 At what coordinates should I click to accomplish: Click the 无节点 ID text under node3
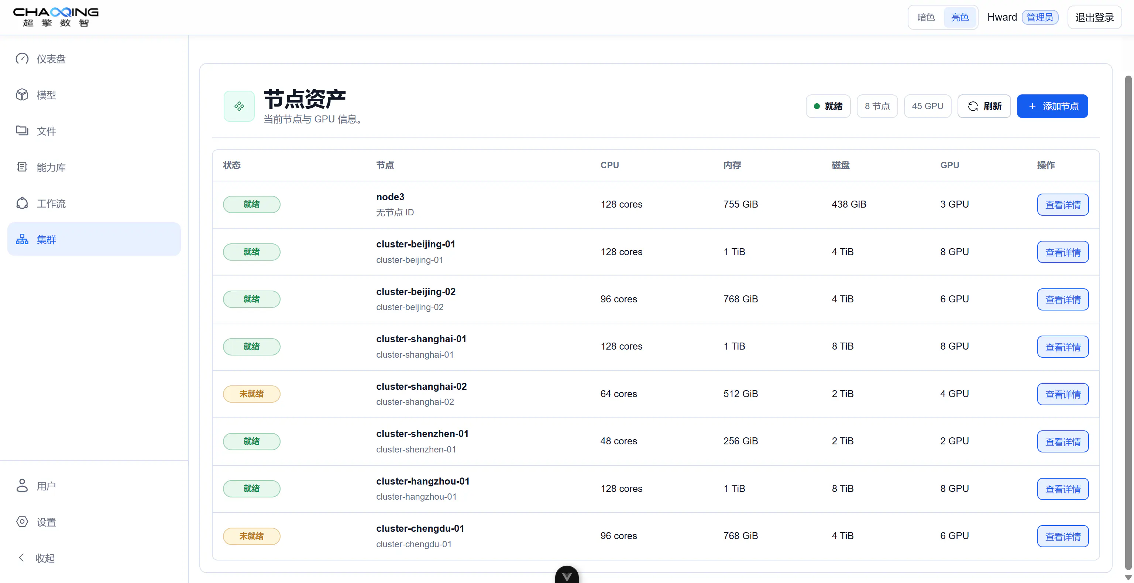point(395,212)
